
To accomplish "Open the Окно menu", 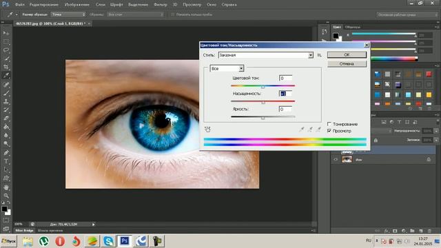I will coord(212,5).
